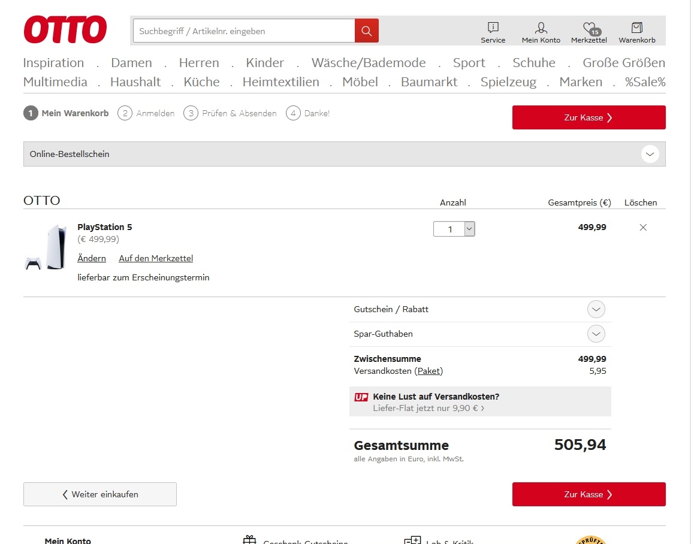Open the Große Größen category

pos(623,62)
